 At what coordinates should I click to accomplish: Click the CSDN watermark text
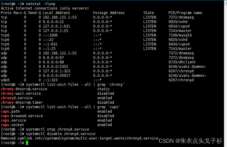190,140
